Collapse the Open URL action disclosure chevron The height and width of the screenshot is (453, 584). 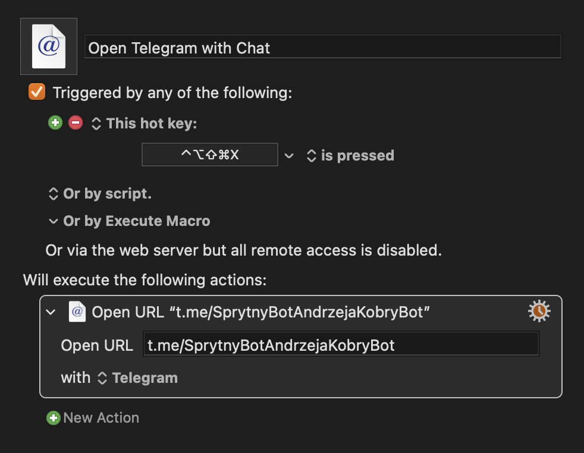[51, 312]
